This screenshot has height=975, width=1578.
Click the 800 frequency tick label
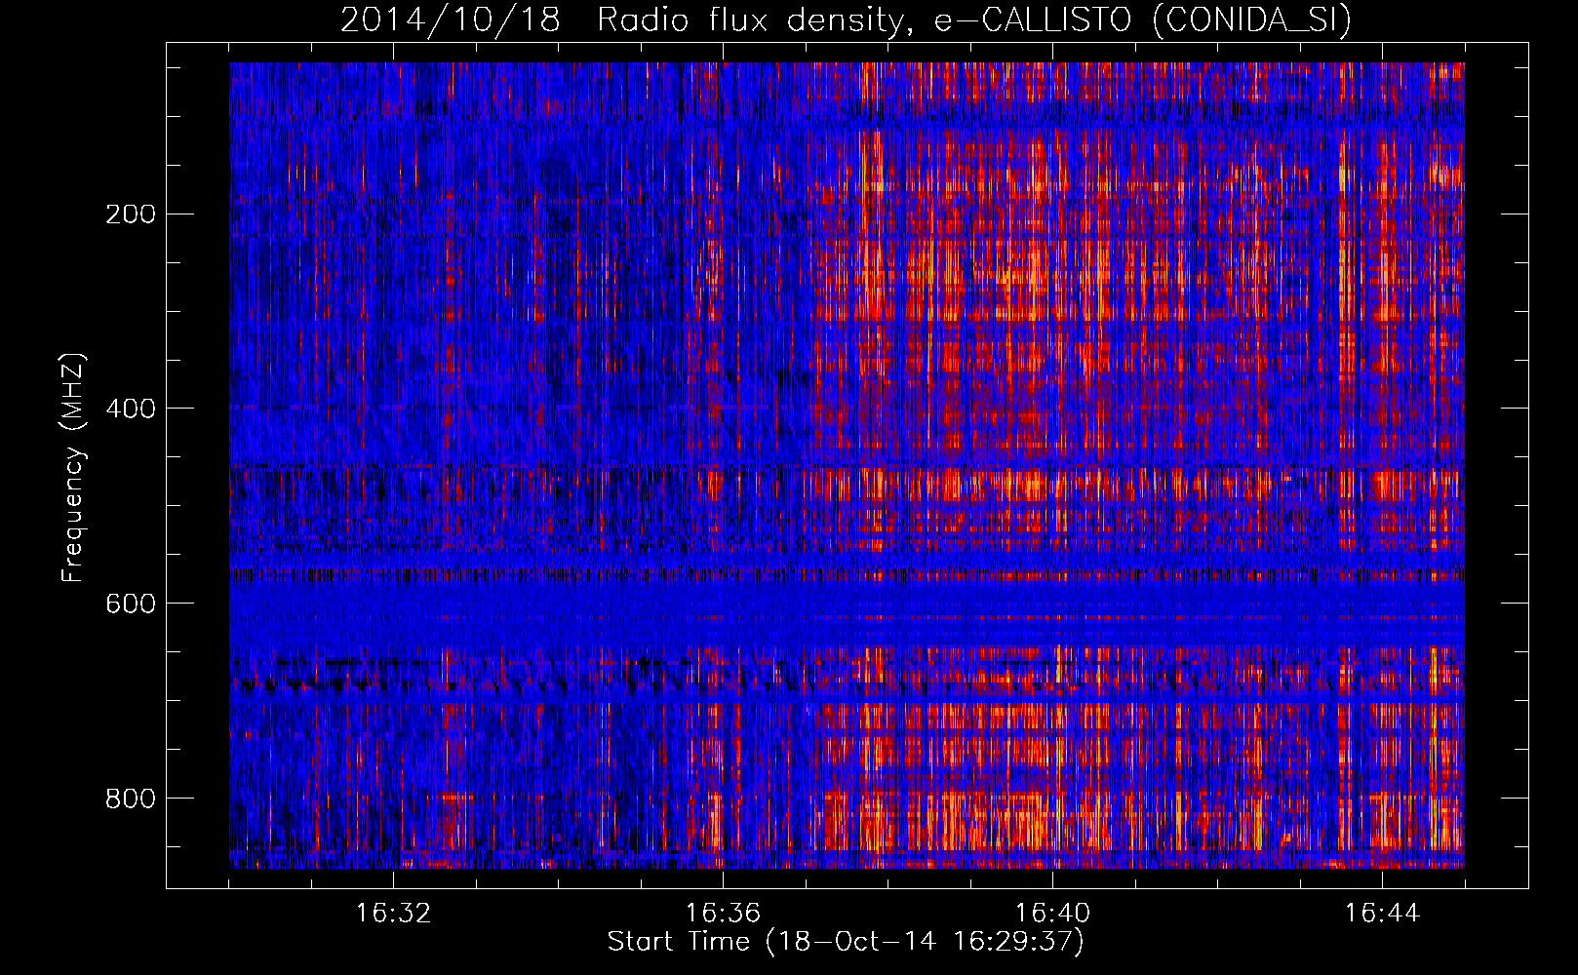[x=131, y=799]
